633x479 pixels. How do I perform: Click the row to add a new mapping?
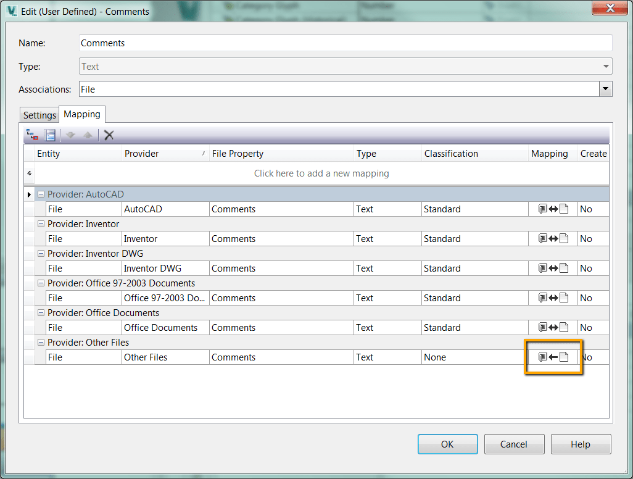pos(321,173)
